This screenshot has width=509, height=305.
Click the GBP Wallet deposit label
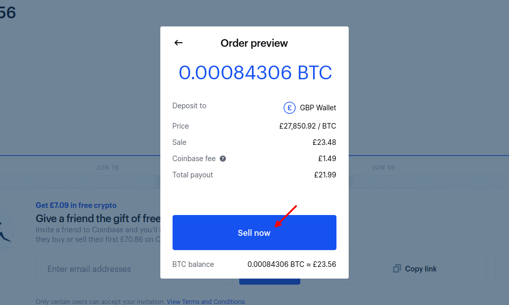click(318, 108)
